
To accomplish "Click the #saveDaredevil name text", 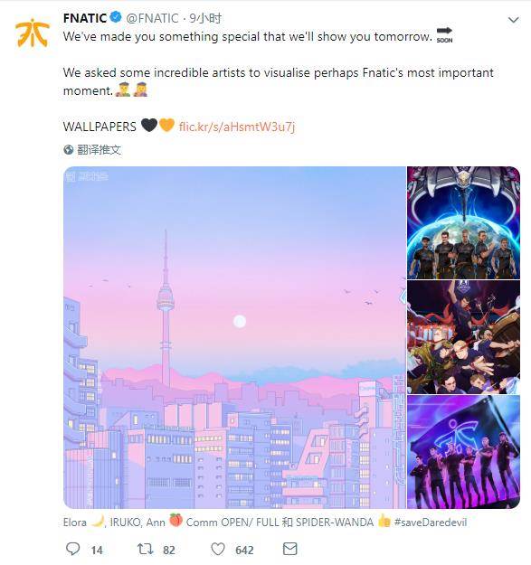I will (x=431, y=523).
